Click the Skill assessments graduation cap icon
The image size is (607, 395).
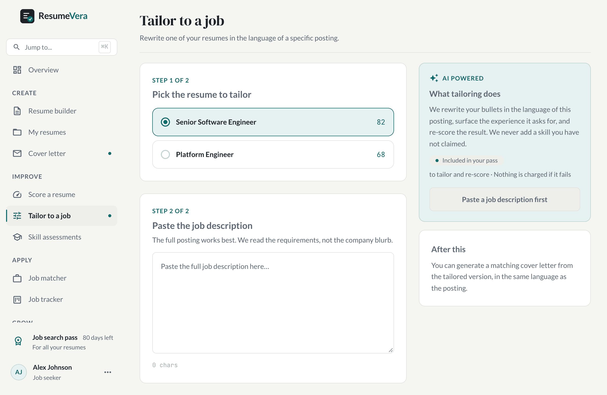(x=17, y=237)
